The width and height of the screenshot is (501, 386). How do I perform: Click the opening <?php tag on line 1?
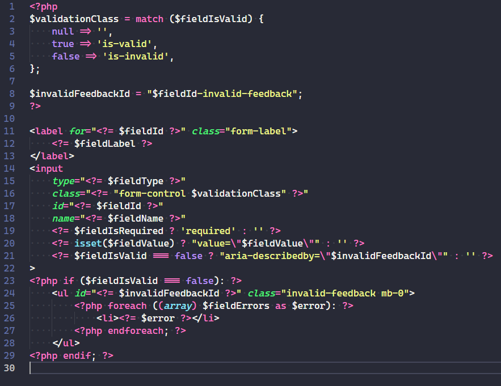[44, 6]
